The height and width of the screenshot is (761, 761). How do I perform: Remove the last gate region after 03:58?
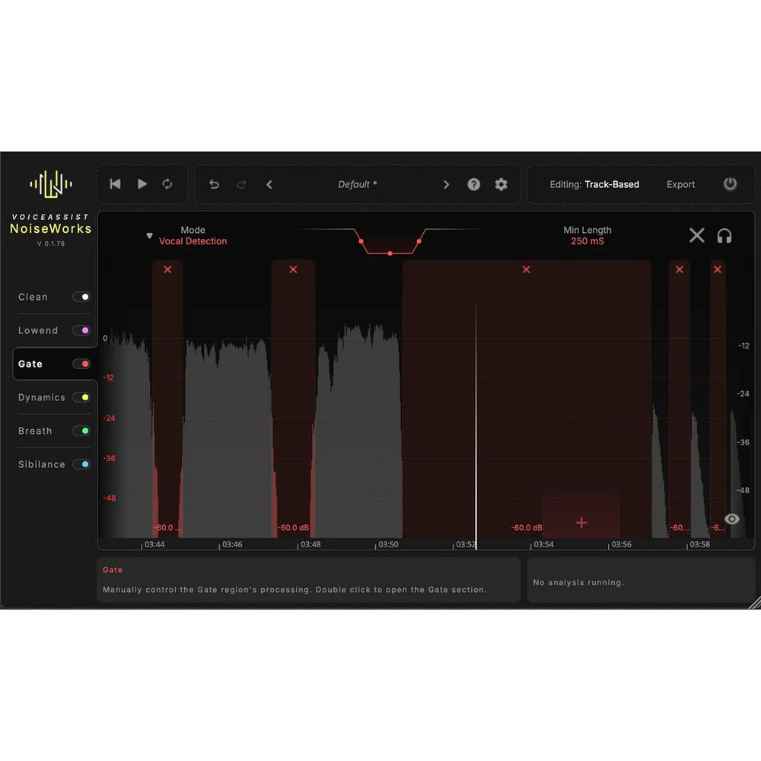tap(718, 269)
